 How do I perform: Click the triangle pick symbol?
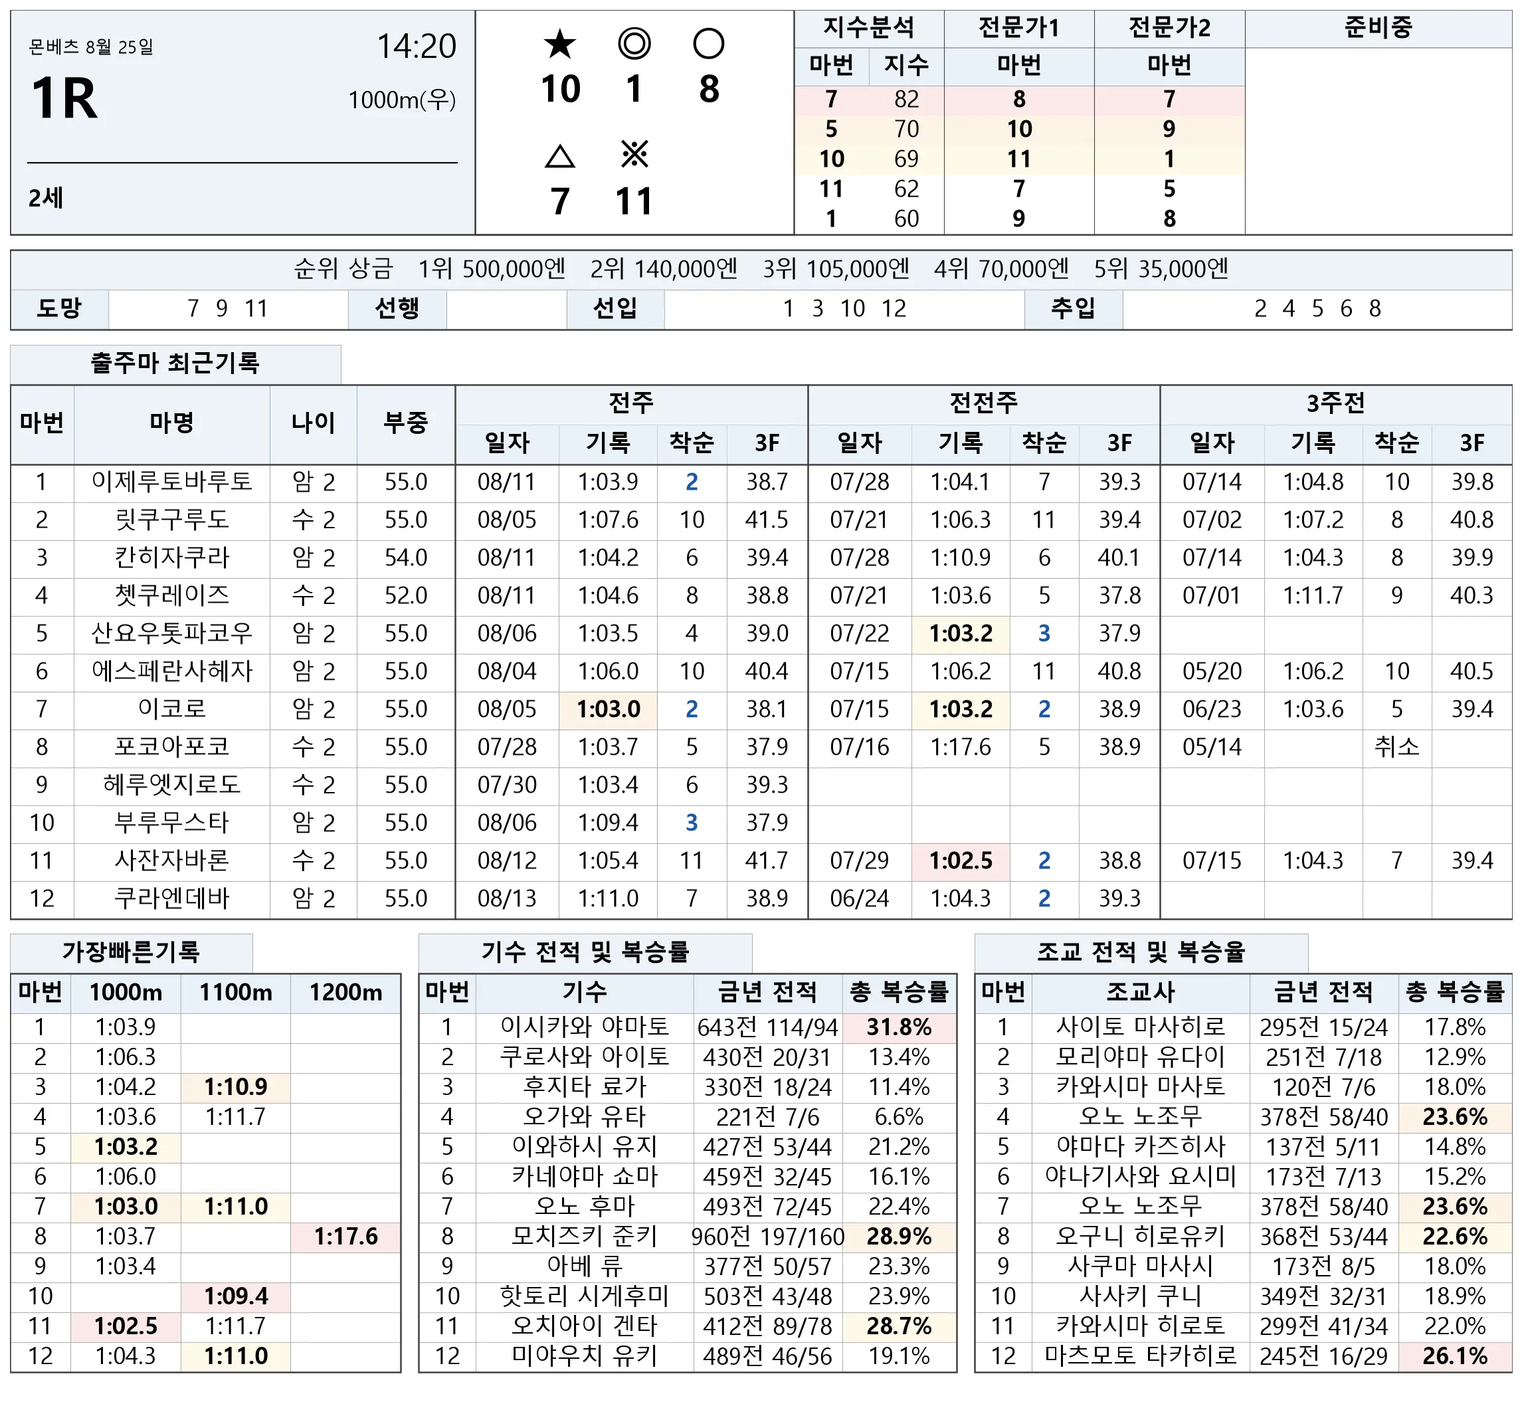(x=559, y=156)
